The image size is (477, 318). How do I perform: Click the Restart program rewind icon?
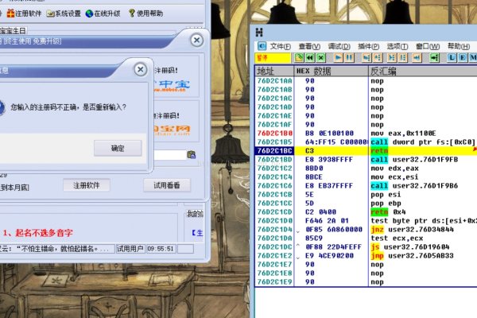pyautogui.click(x=310, y=57)
